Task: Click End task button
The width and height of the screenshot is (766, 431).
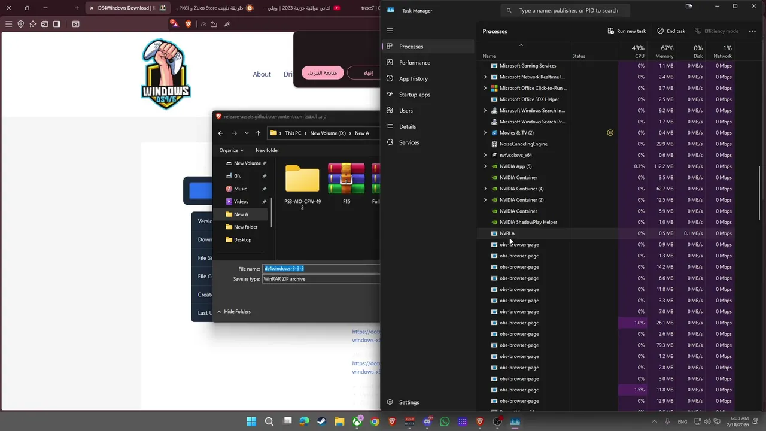Action: 671,31
